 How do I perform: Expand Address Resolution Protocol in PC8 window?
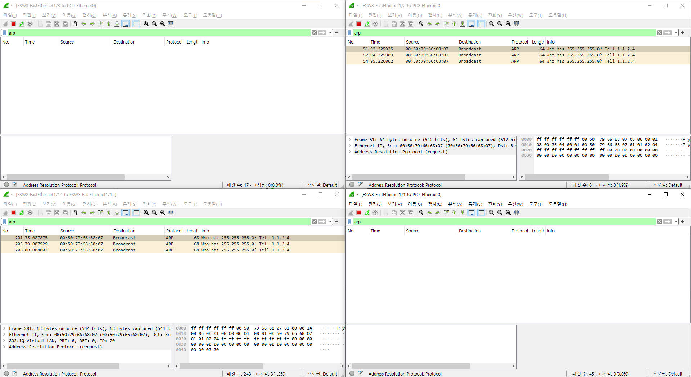pyautogui.click(x=350, y=152)
